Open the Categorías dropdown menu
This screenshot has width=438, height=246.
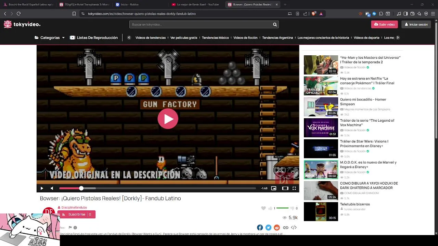point(50,38)
